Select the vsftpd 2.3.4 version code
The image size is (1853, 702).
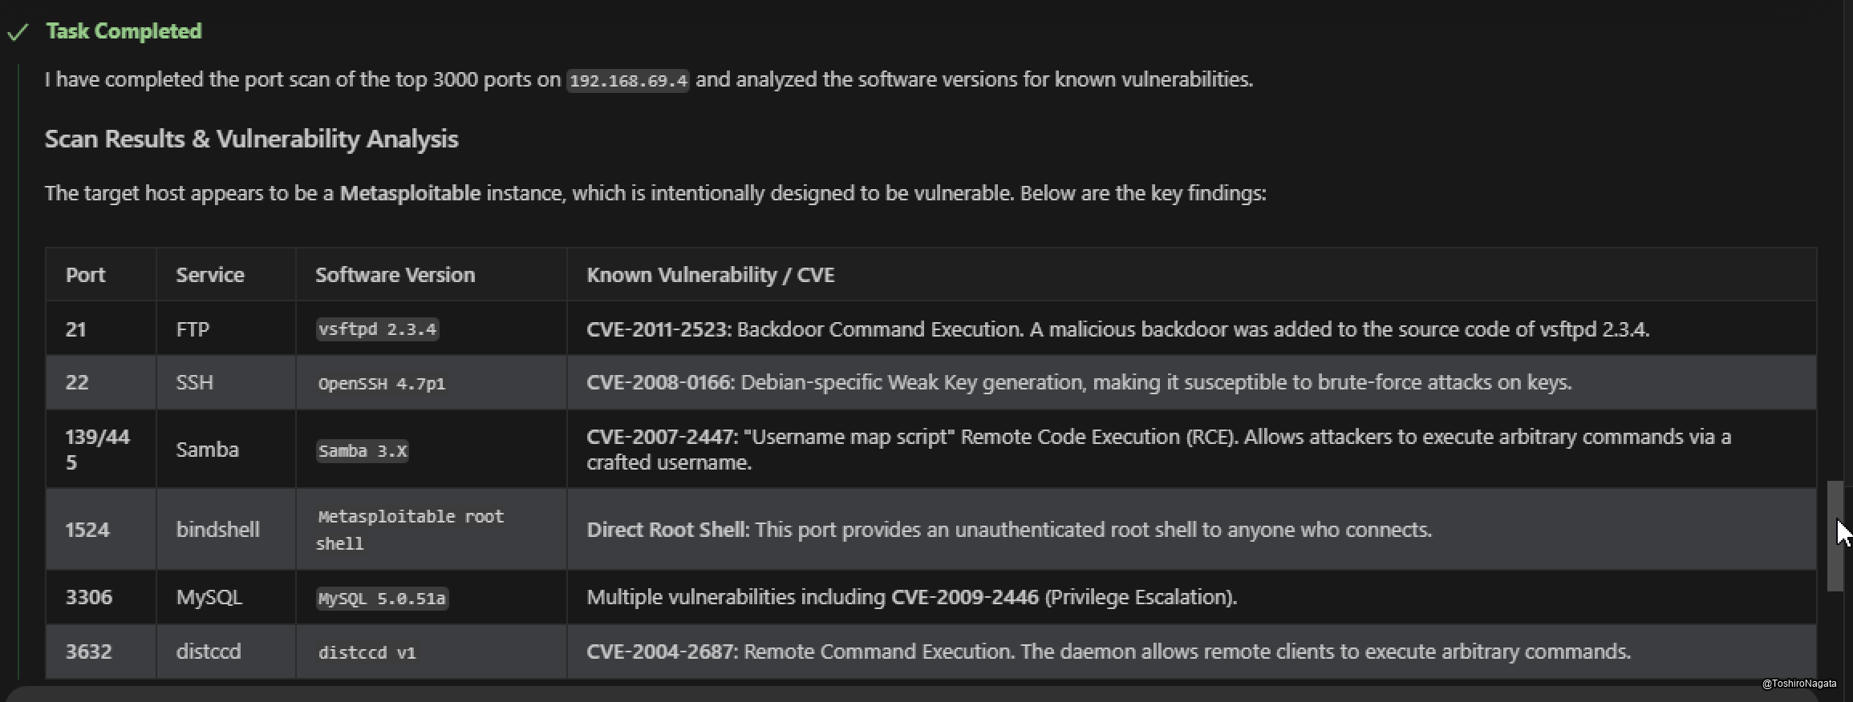click(377, 329)
